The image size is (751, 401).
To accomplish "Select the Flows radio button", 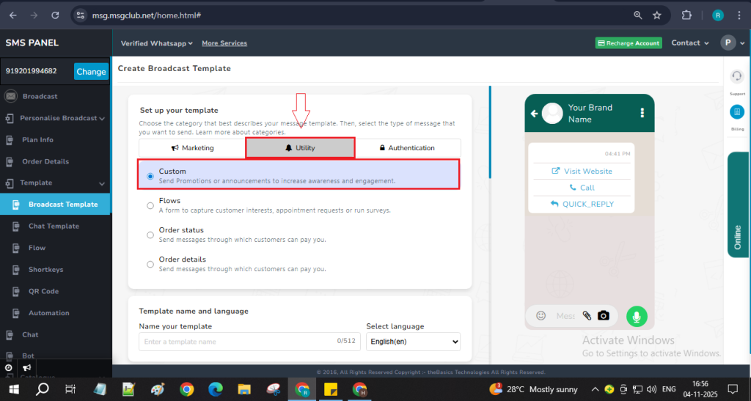I will click(150, 205).
